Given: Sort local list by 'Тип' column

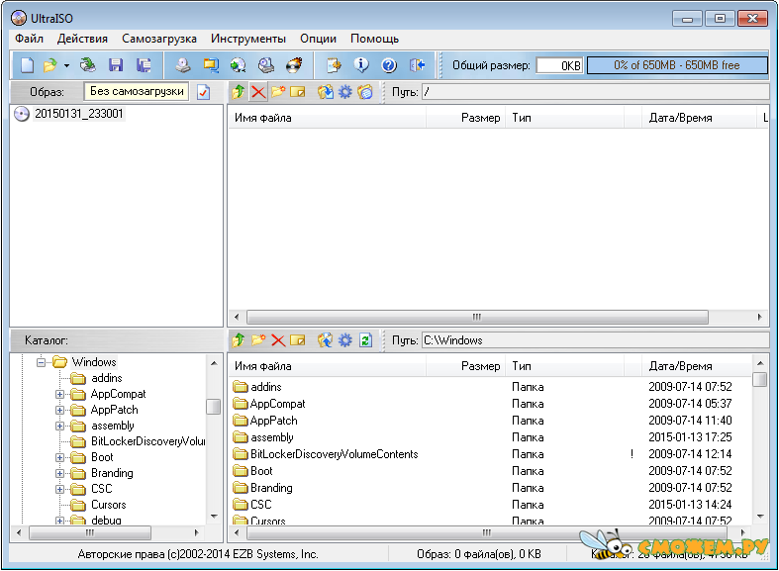Looking at the screenshot, I should click(x=565, y=366).
